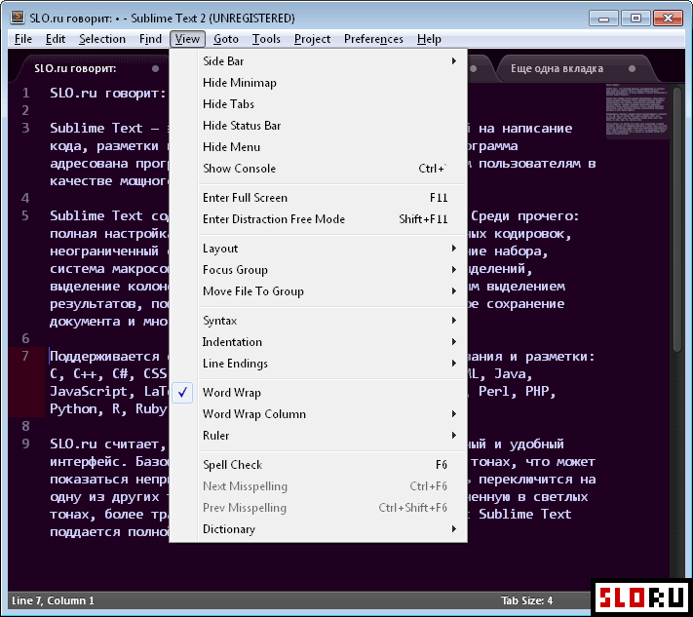
Task: Open the Edit menu
Action: (x=56, y=39)
